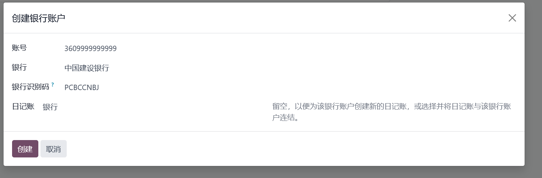
Task: Click the 银行 field label
Action: pos(19,67)
